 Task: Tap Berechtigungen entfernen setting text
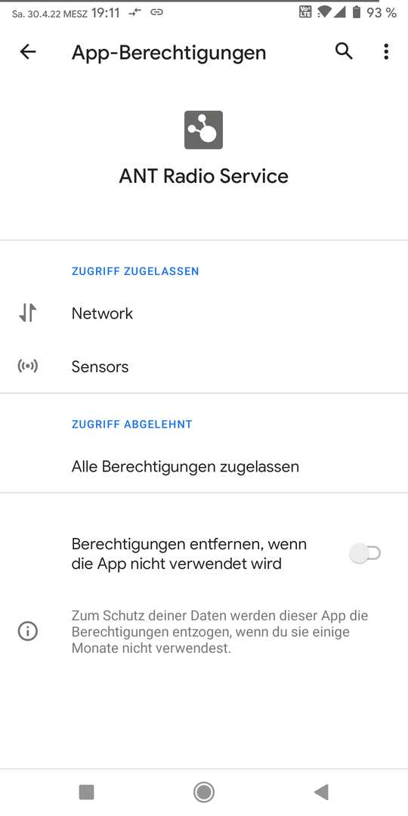tap(189, 554)
